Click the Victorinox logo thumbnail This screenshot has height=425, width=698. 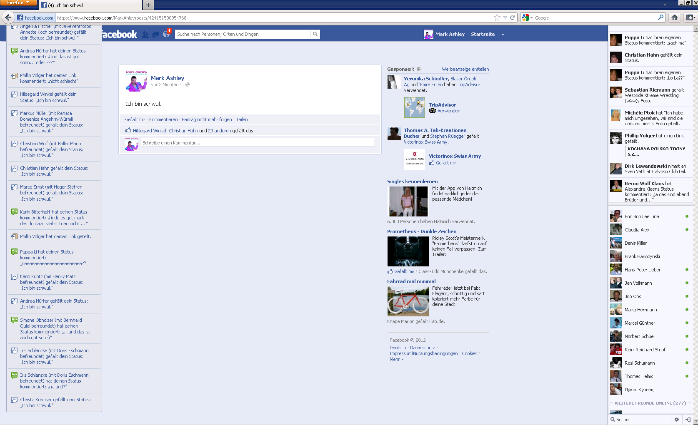tap(414, 159)
